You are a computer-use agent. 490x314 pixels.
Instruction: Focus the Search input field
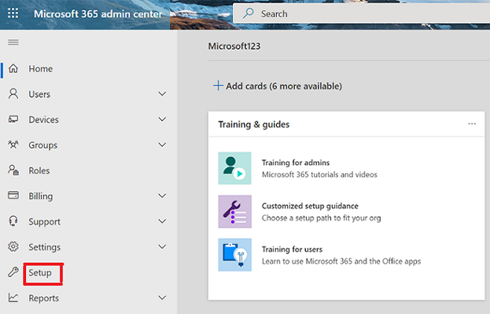362,13
